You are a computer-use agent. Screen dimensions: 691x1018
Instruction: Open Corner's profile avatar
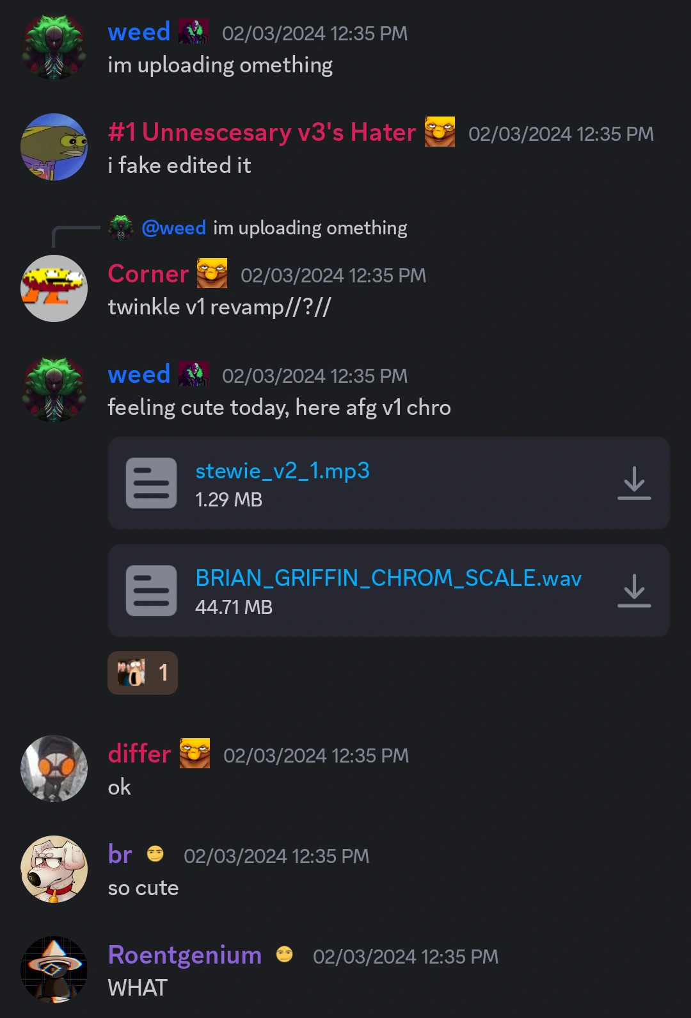(x=54, y=288)
